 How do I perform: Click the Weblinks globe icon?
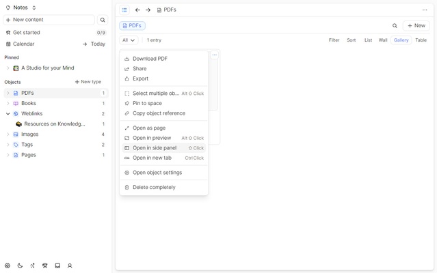(16, 113)
